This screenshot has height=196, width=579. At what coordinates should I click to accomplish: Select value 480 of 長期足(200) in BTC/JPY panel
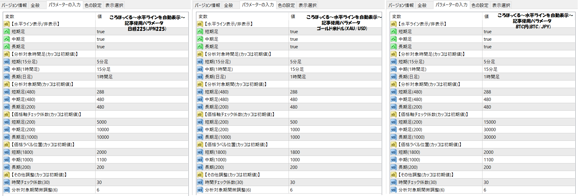tap(487, 107)
